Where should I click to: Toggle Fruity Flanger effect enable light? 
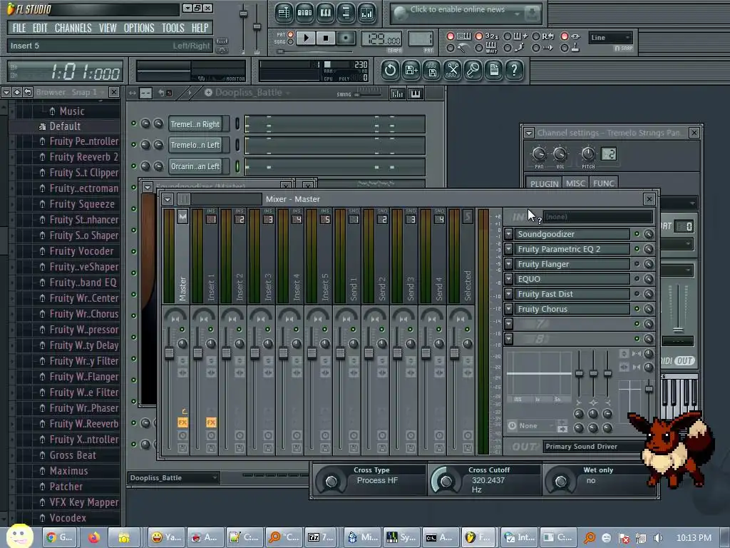pyautogui.click(x=637, y=264)
